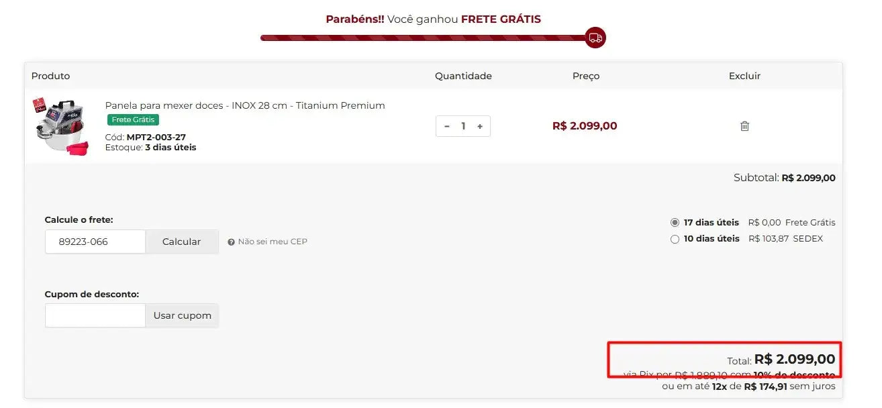Select the 17 dias úteis Frete Grátis option
This screenshot has height=408, width=882.
tap(675, 223)
